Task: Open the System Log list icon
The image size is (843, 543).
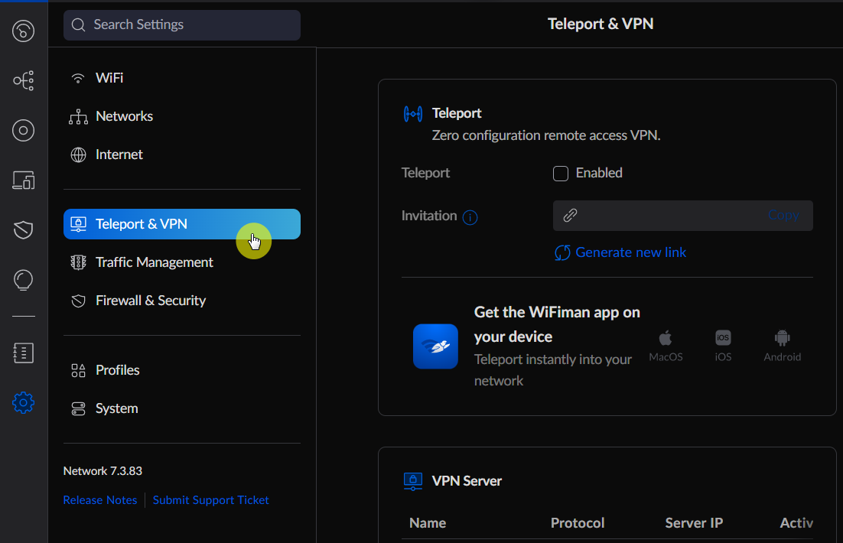Action: tap(23, 353)
